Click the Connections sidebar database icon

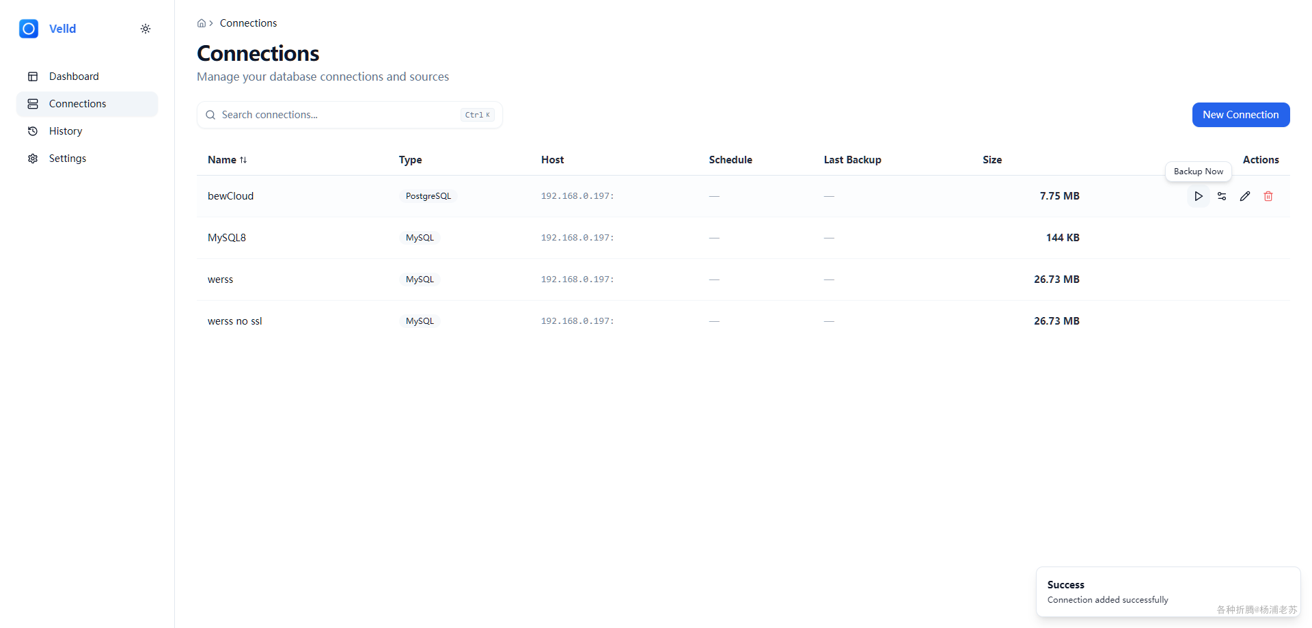point(33,104)
